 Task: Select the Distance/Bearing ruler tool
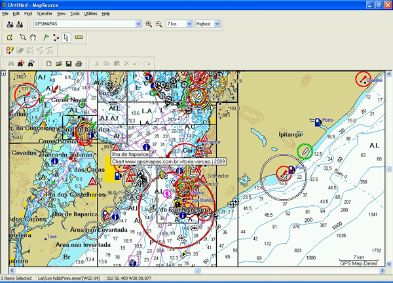[x=79, y=37]
